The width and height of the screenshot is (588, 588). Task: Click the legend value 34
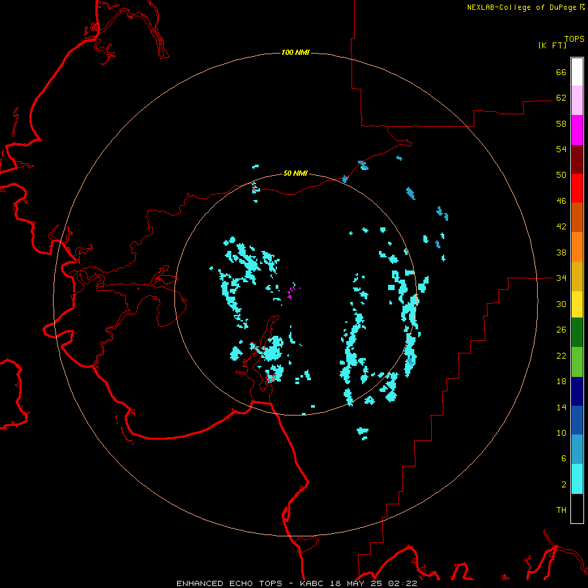pos(561,278)
